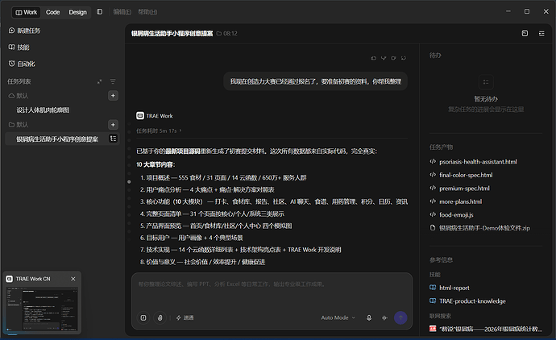
Task: Click the branch icon above user message
Action: pyautogui.click(x=384, y=58)
